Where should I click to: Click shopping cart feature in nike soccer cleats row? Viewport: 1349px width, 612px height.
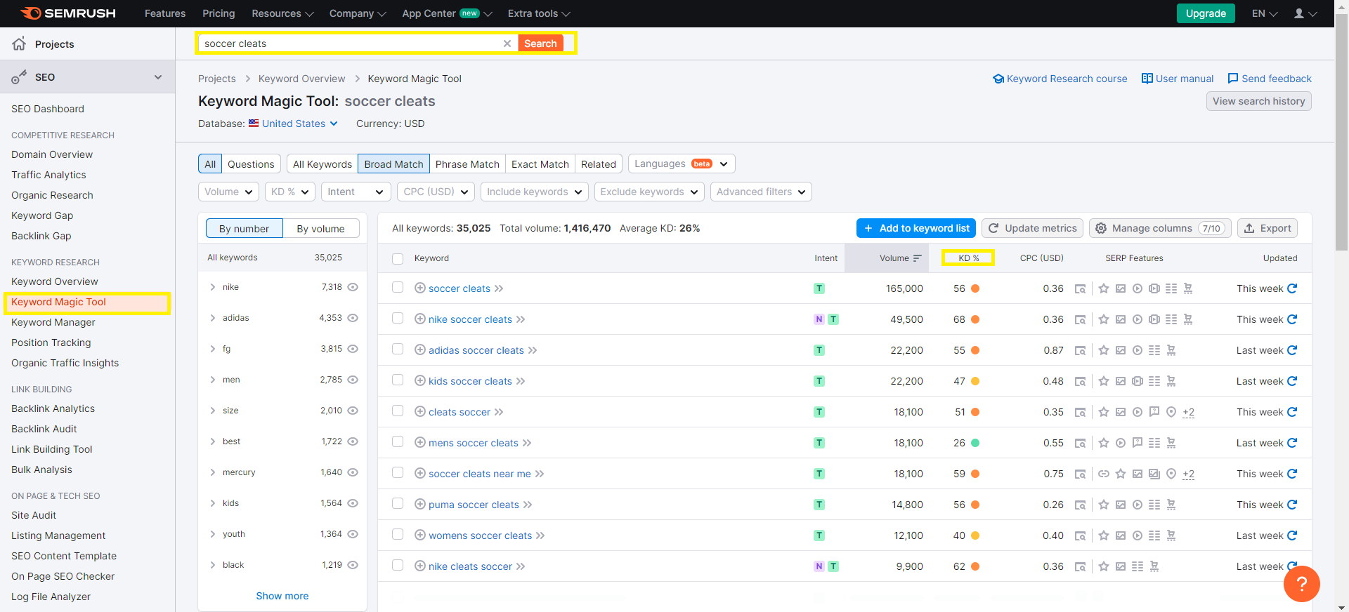(x=1188, y=319)
